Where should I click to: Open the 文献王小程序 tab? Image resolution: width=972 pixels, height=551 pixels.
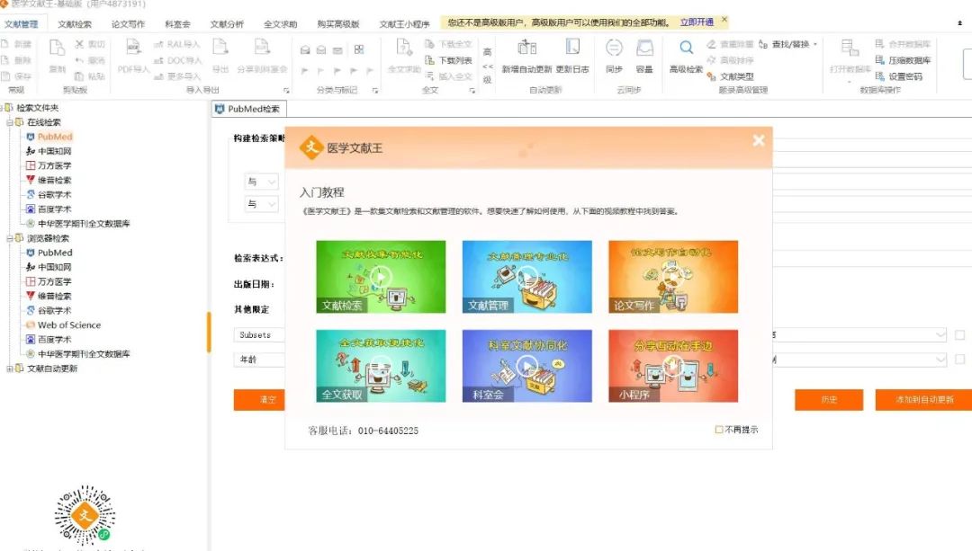coord(404,24)
